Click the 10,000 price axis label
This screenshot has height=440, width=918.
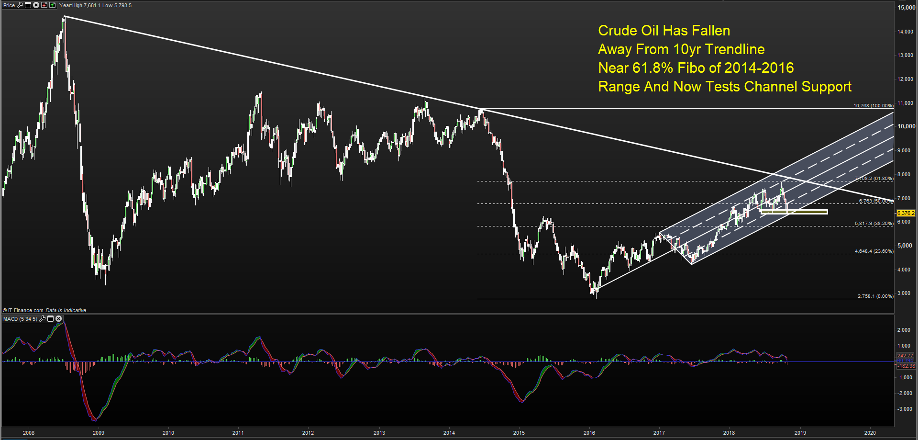pos(906,126)
